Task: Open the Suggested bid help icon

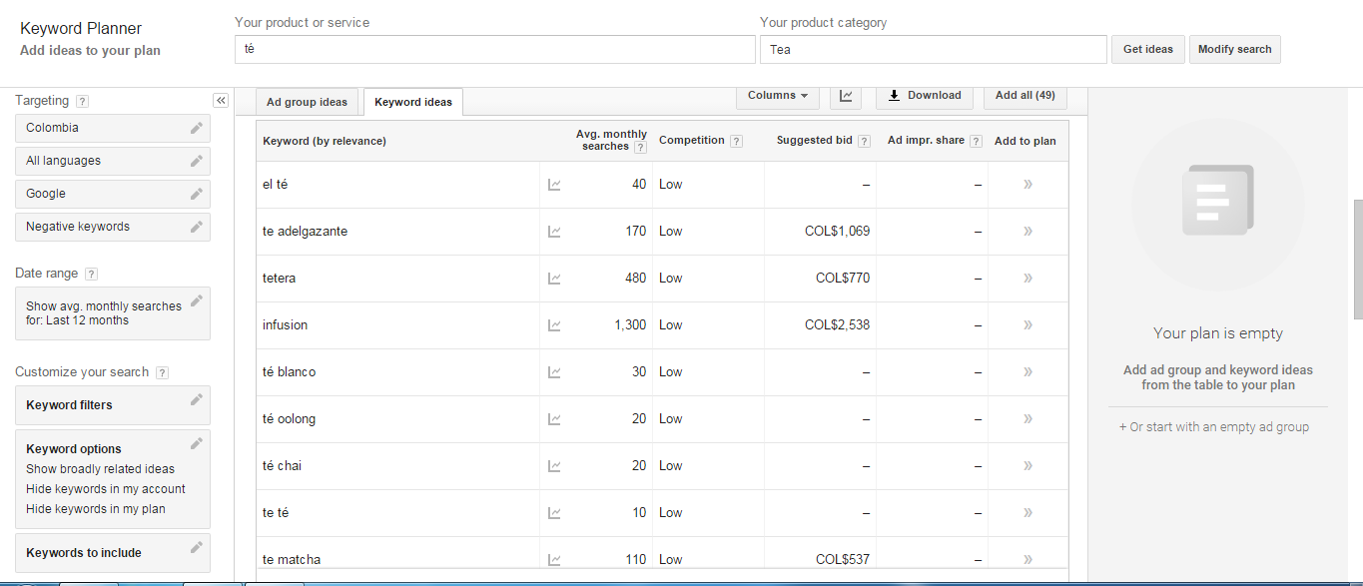Action: click(864, 141)
